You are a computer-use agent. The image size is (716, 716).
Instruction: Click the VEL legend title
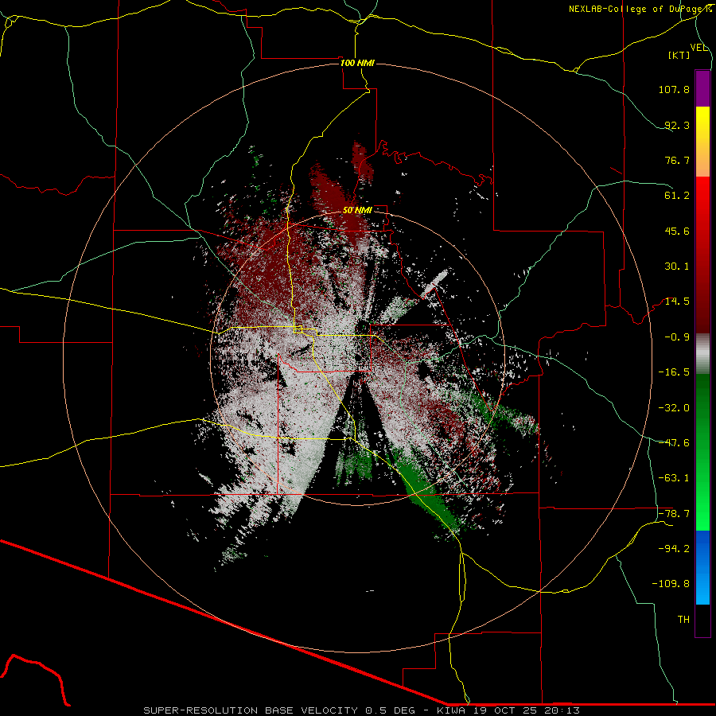698,48
